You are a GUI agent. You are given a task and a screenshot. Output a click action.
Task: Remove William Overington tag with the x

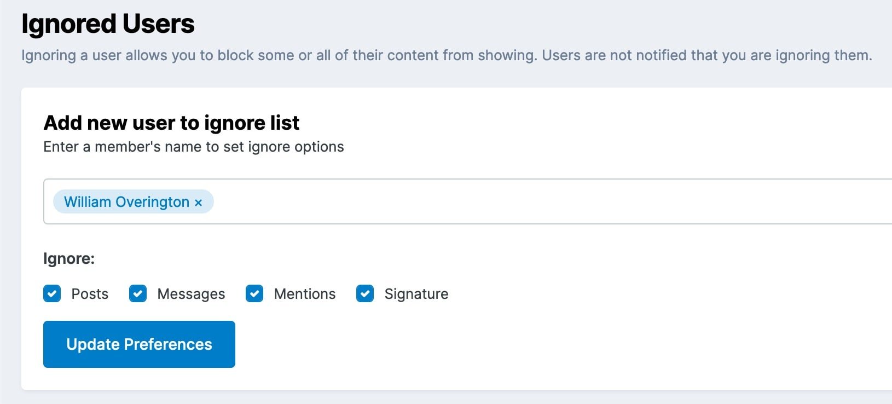[x=198, y=203]
